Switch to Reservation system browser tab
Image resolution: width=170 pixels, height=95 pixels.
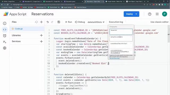click(x=74, y=2)
